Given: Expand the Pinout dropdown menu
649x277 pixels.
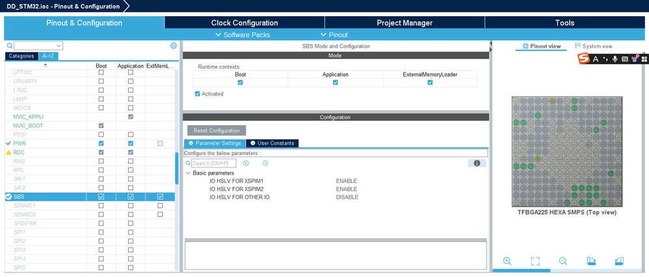Looking at the screenshot, I should pos(334,34).
